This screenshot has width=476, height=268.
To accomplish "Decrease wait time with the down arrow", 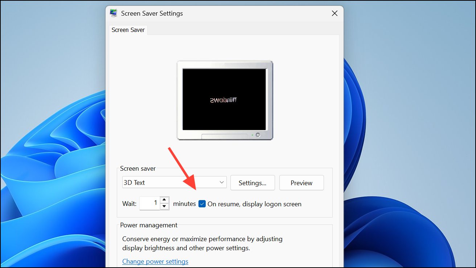I will 165,206.
